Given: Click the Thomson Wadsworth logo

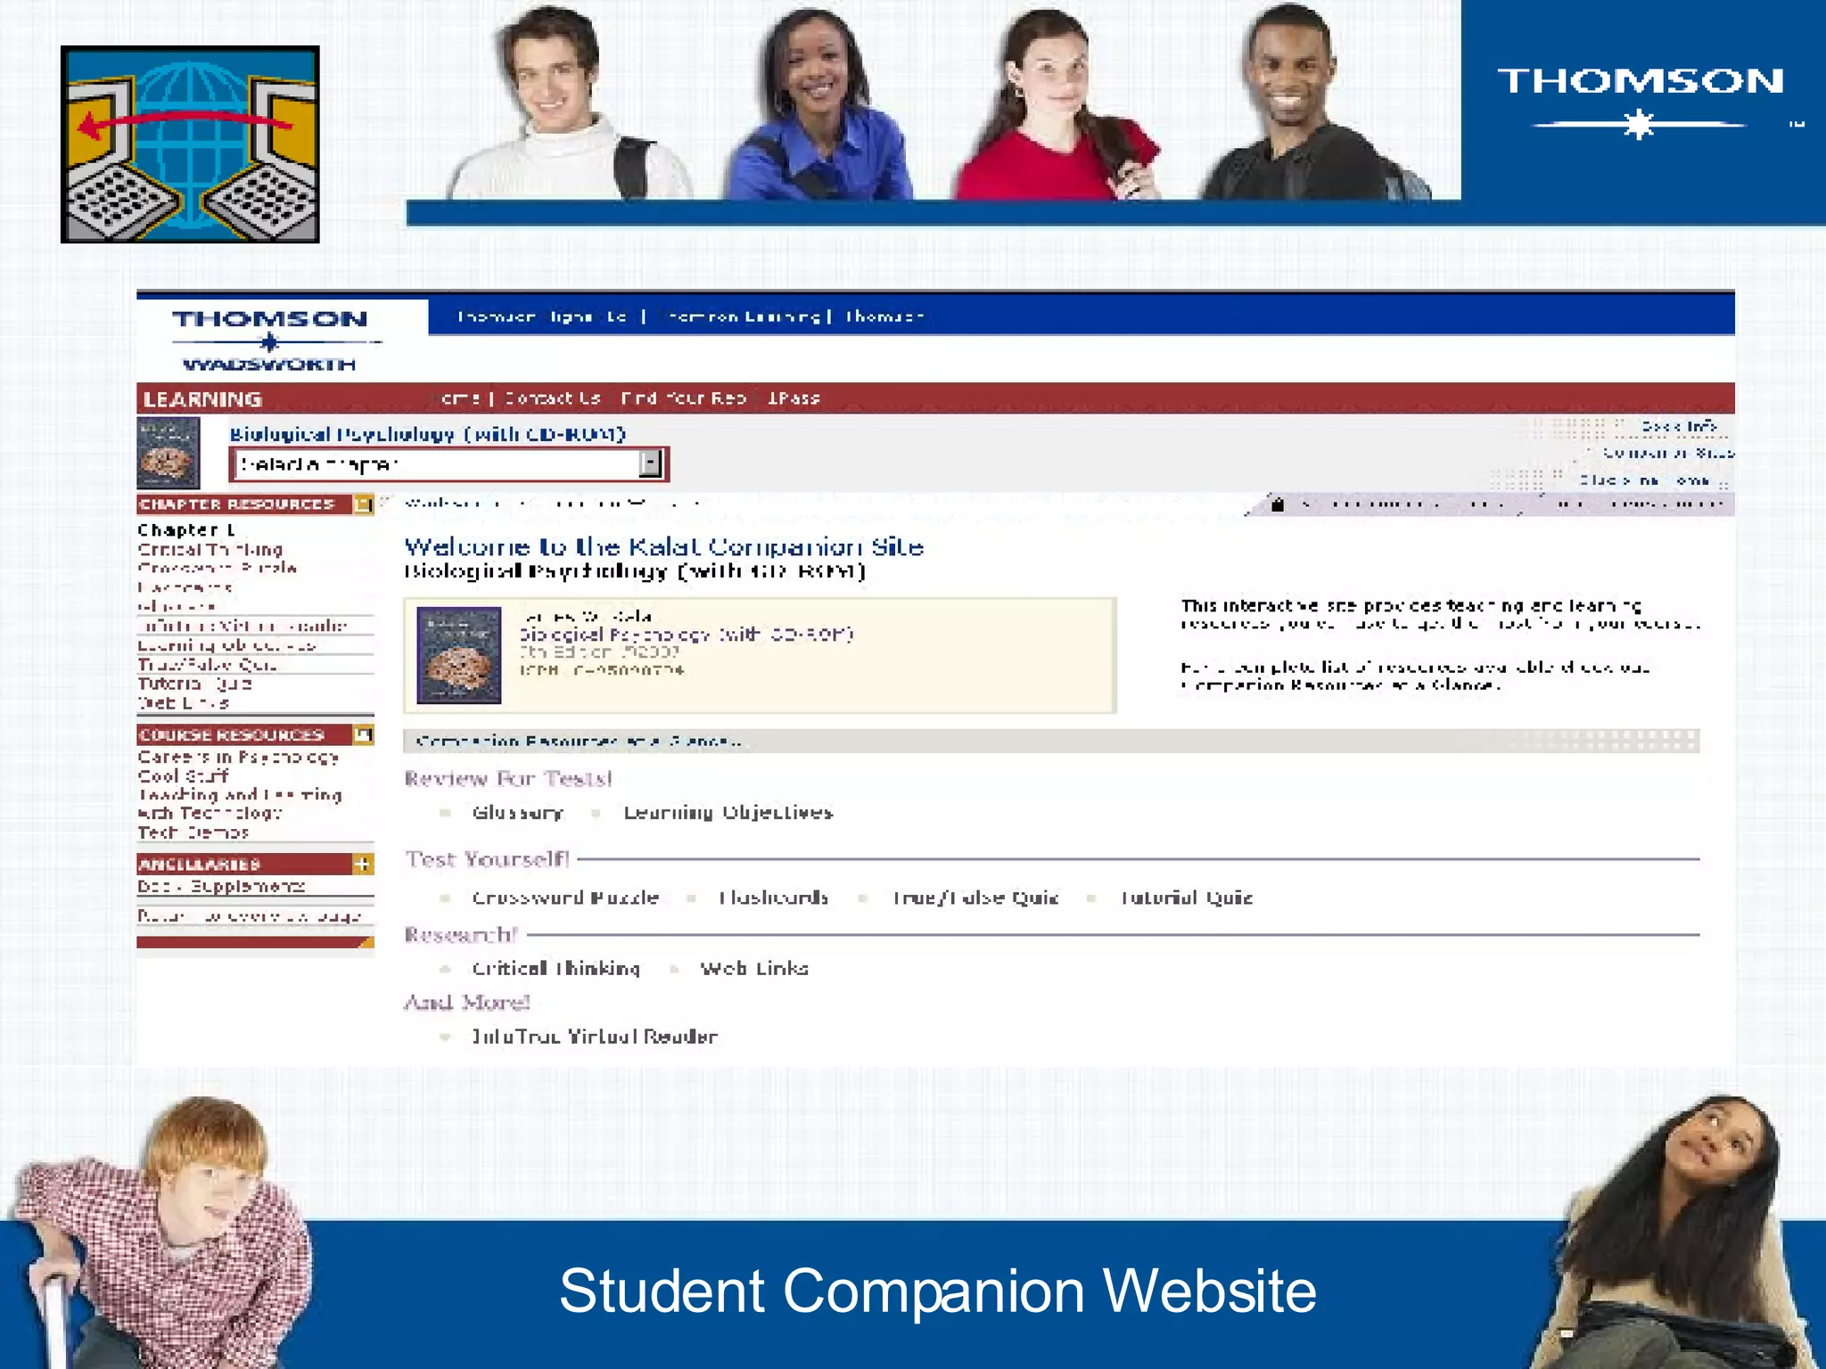Looking at the screenshot, I should [270, 340].
